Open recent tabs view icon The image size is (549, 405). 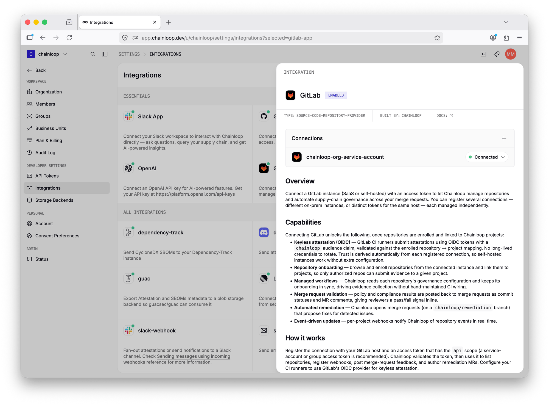[69, 22]
